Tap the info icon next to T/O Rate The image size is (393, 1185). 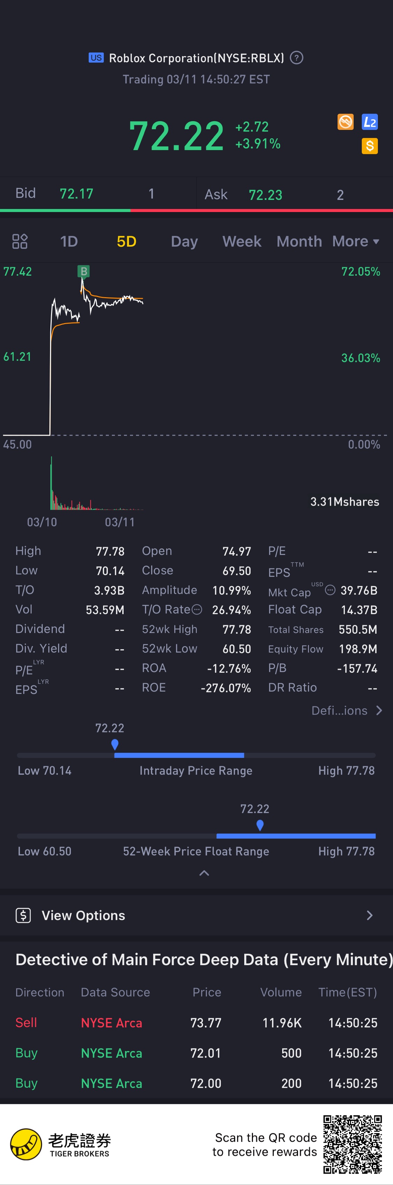196,610
